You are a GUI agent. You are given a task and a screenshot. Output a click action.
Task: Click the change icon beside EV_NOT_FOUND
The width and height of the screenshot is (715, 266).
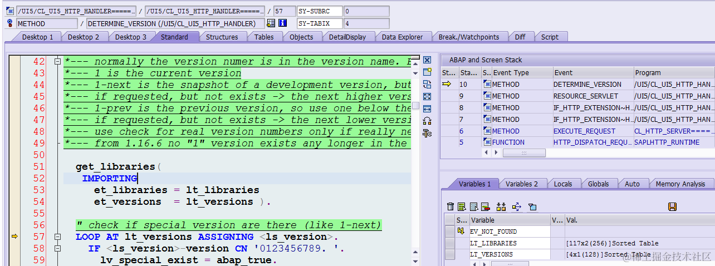[x=461, y=231]
